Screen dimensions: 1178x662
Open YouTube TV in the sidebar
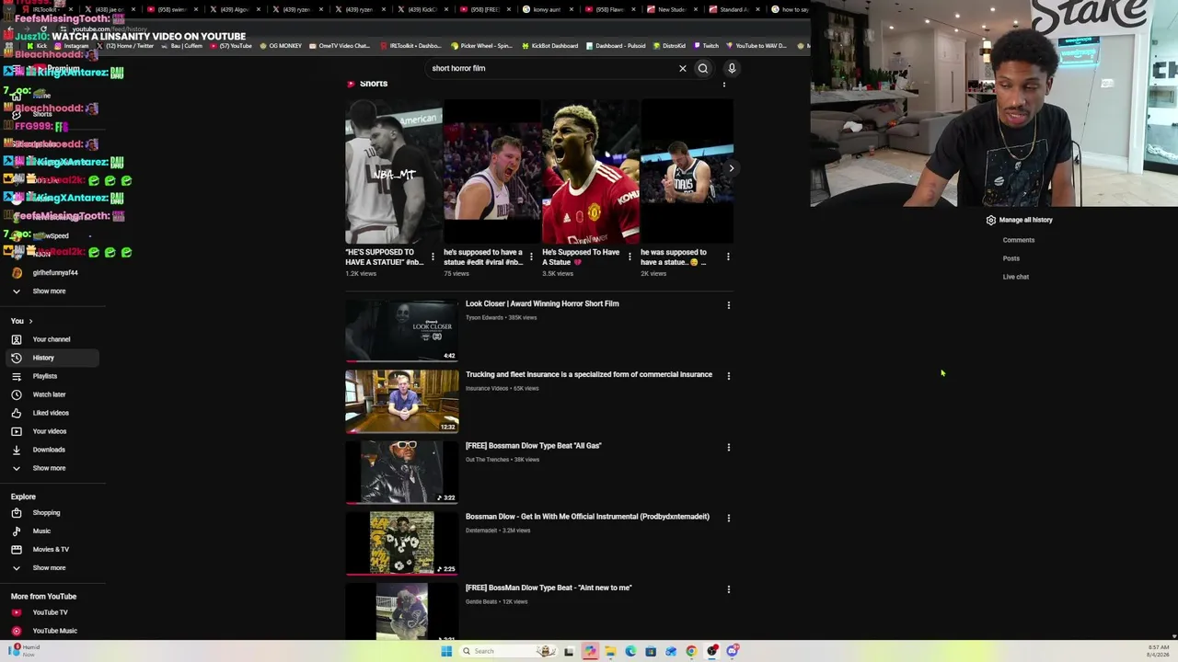51,612
